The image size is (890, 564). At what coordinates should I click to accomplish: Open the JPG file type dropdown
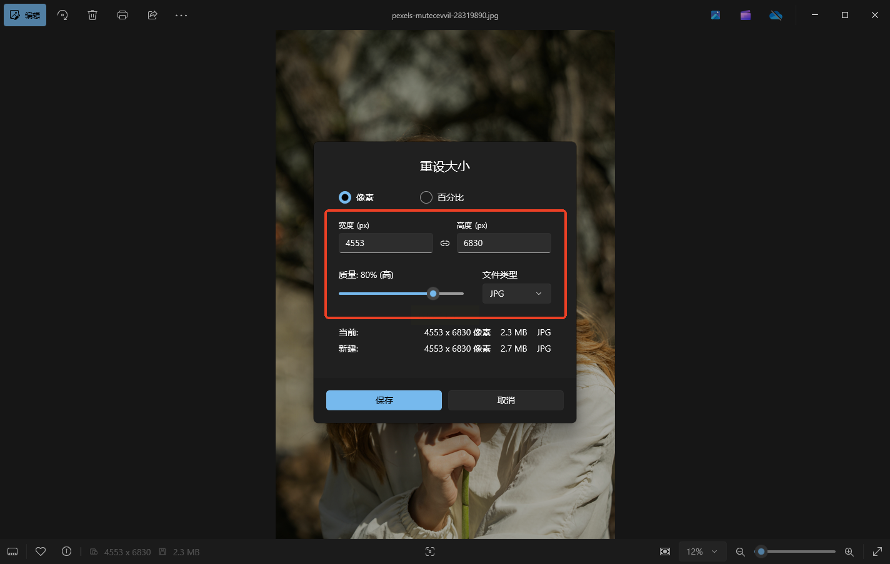516,294
